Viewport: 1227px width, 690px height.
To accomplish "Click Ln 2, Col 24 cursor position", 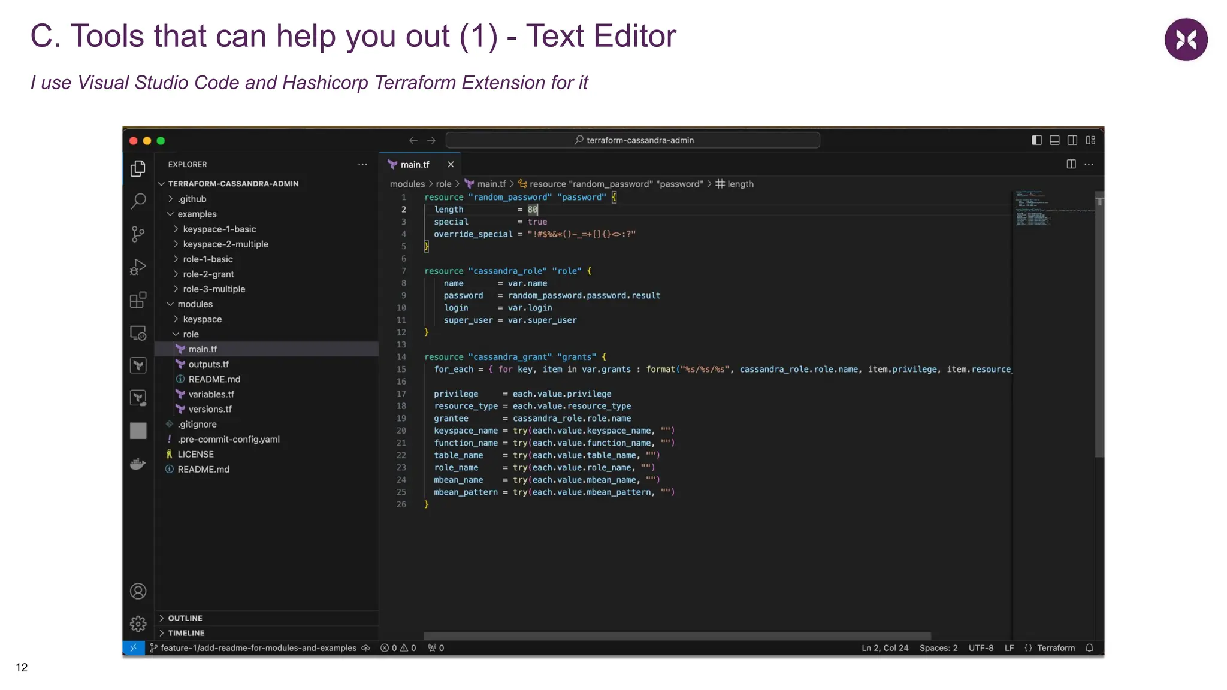I will point(885,648).
